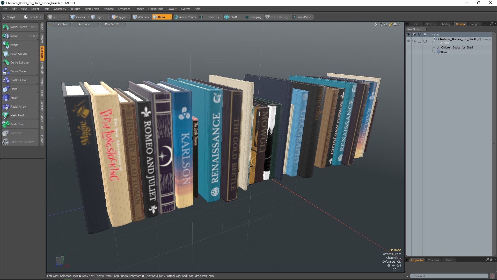Toggle render camera for Children_Books_for_Shelf group
The image size is (497, 280).
pos(414,41)
